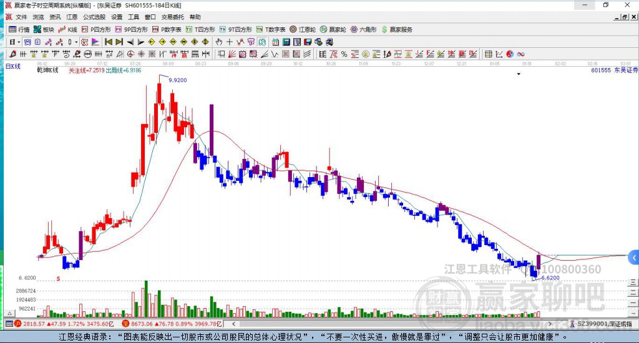
Task: Click the 行情 toolbar button
Action: (19, 29)
